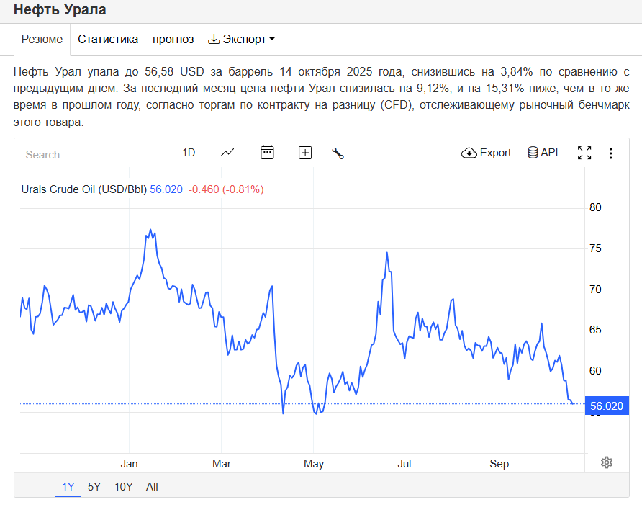Screen dimensions: 642x515
Task: Select the 1Y time range
Action: [x=68, y=487]
